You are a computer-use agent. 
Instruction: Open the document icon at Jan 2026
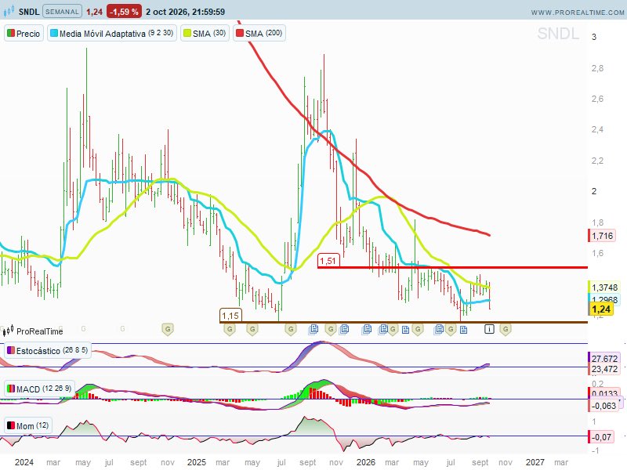[x=367, y=329]
